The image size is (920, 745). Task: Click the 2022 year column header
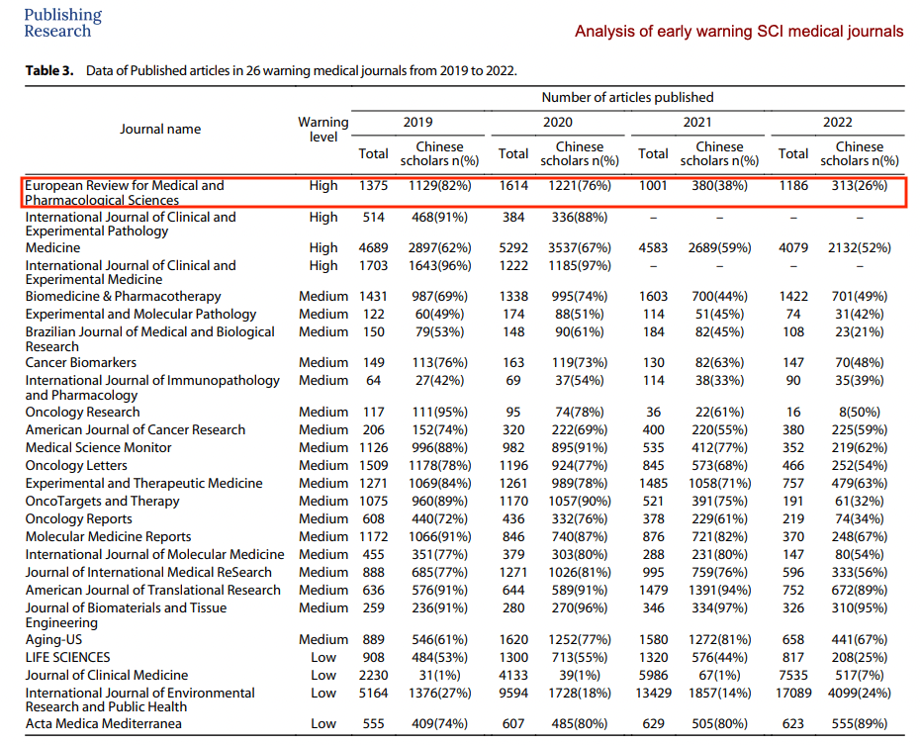tap(837, 123)
